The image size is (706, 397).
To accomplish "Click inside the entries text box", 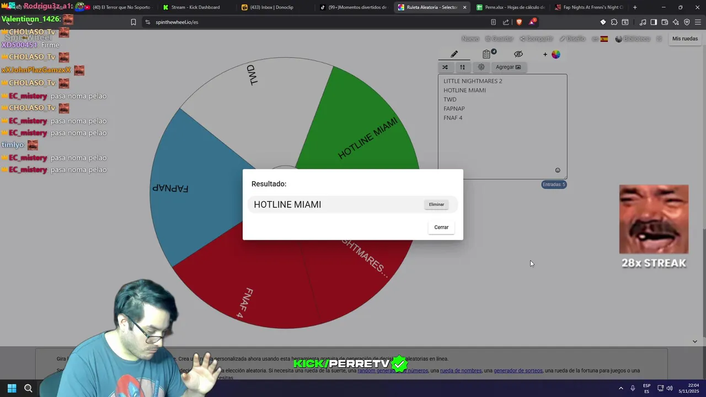I will (x=502, y=127).
